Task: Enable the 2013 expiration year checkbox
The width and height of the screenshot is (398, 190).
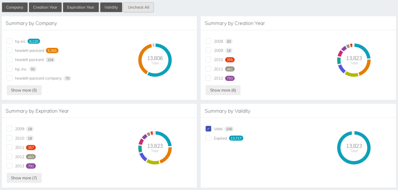Action: pos(10,166)
